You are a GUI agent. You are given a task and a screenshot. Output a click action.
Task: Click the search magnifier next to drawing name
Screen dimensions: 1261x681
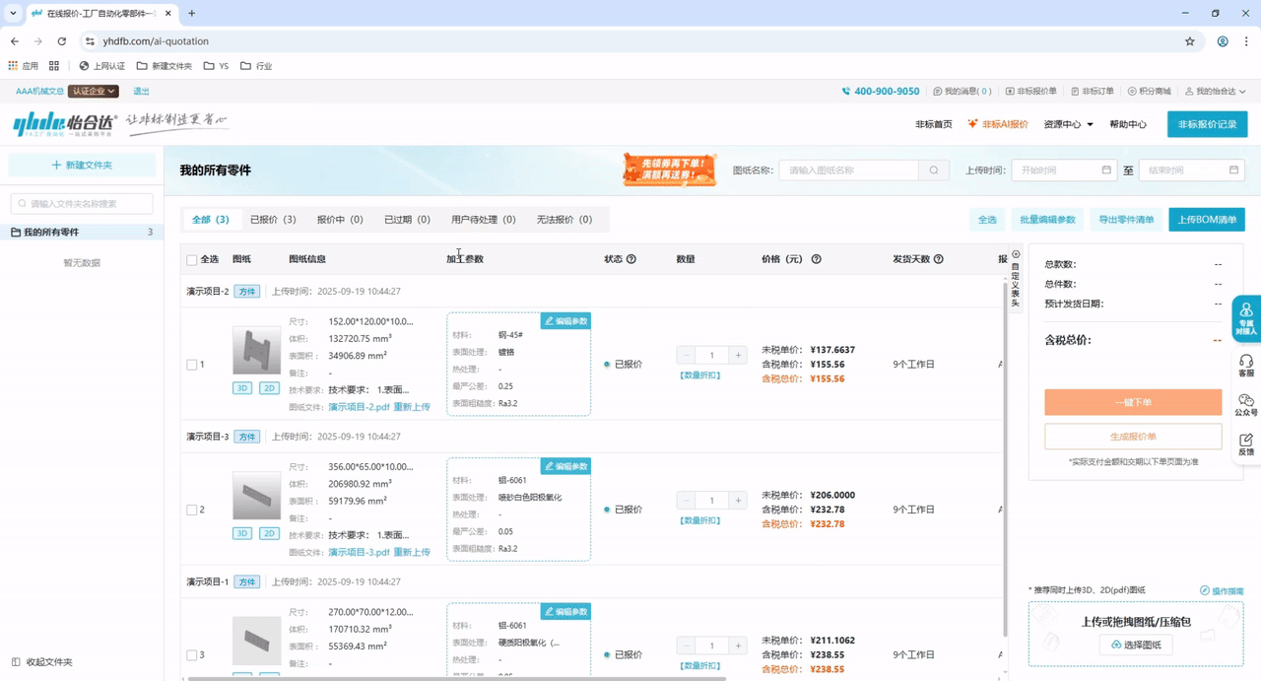tap(934, 170)
